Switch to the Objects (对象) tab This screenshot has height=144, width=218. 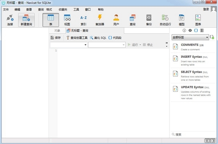pos(57,30)
